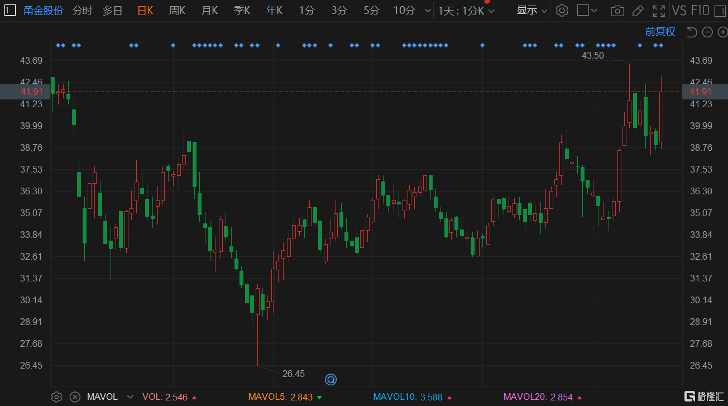Click the lone diamond marker near 43.50 label
The image size is (728, 406).
coord(640,45)
